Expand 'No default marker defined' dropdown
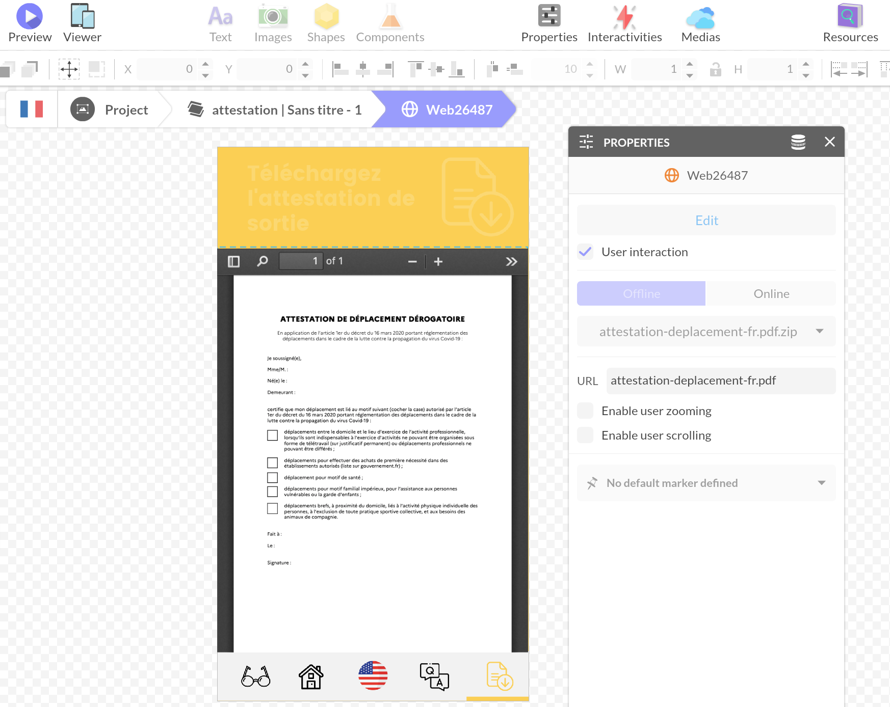Screen dimensions: 890x707 click(x=706, y=483)
